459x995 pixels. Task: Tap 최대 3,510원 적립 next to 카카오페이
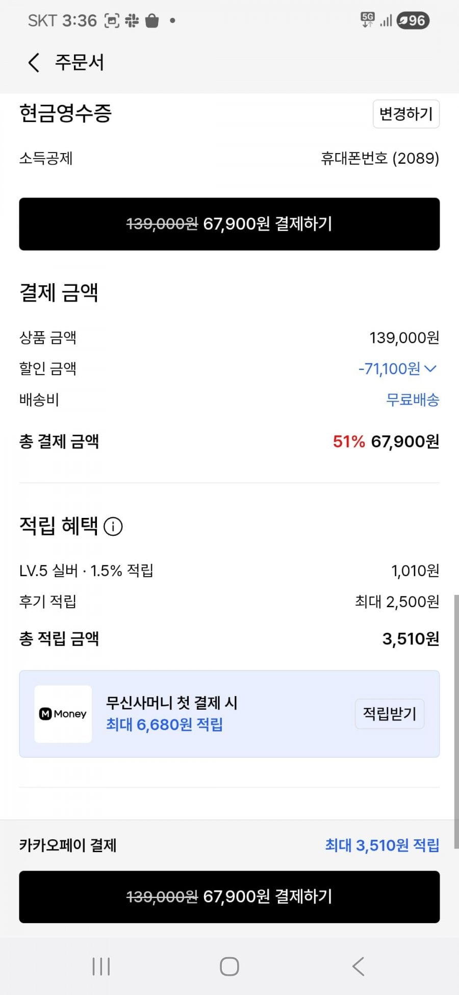coord(382,845)
